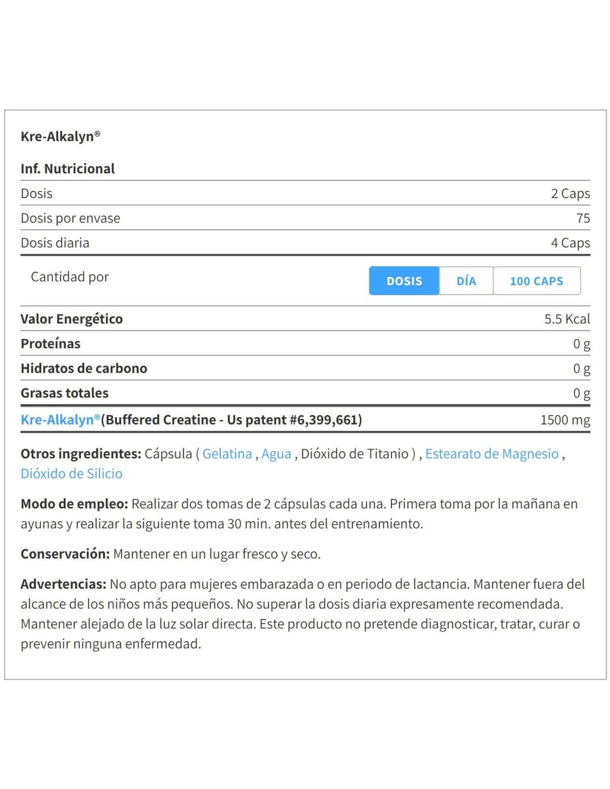Viewport: 610px width, 789px height.
Task: Click the Inf. Nutricional heading
Action: click(x=68, y=169)
